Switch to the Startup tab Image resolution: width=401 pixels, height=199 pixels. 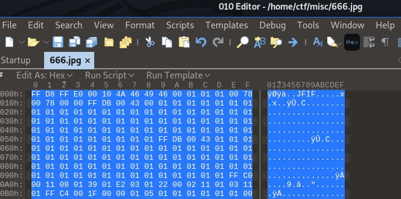(15, 60)
